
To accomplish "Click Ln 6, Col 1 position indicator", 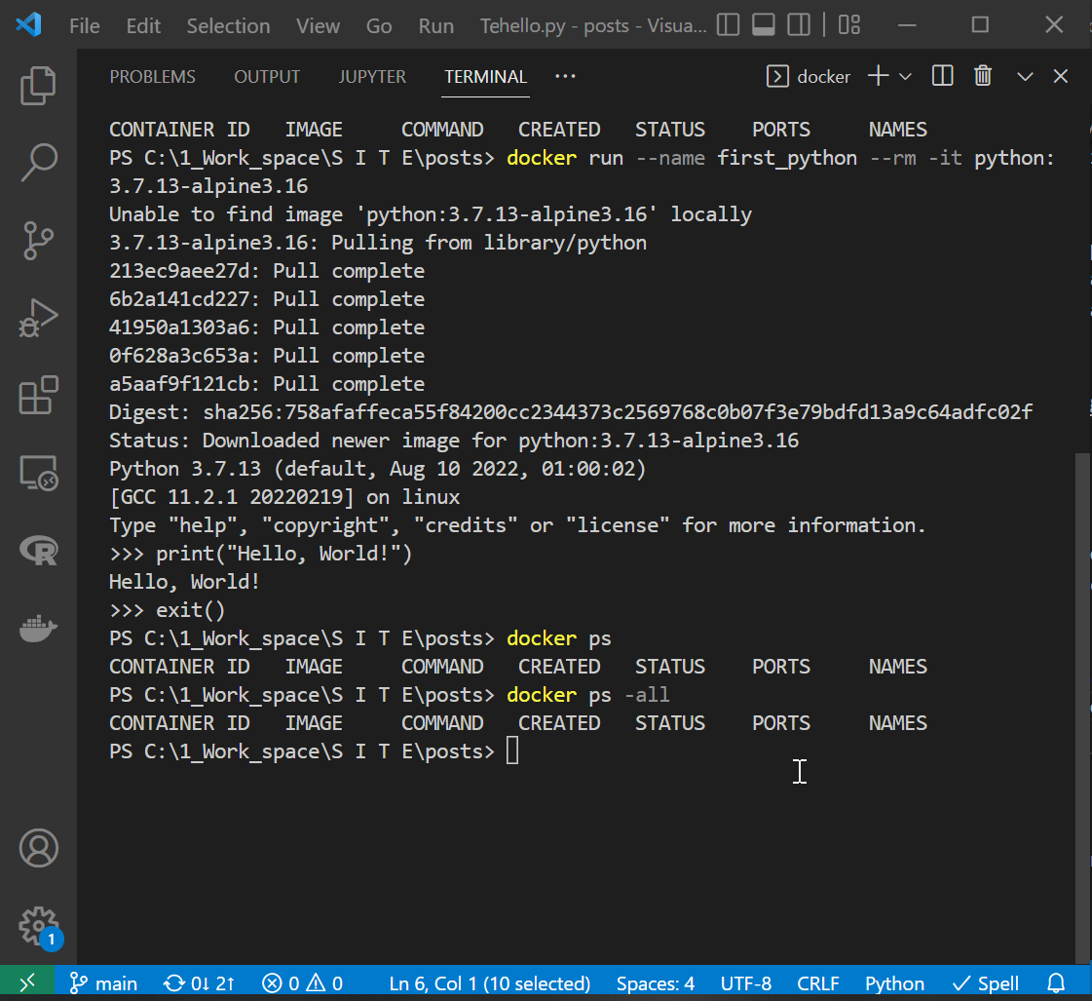I will tap(490, 982).
